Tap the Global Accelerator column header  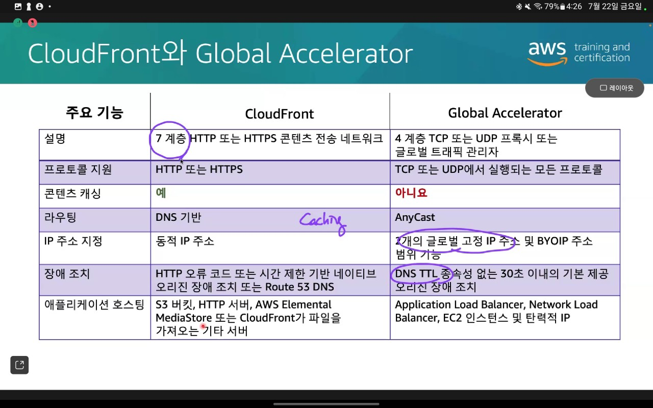click(x=505, y=113)
